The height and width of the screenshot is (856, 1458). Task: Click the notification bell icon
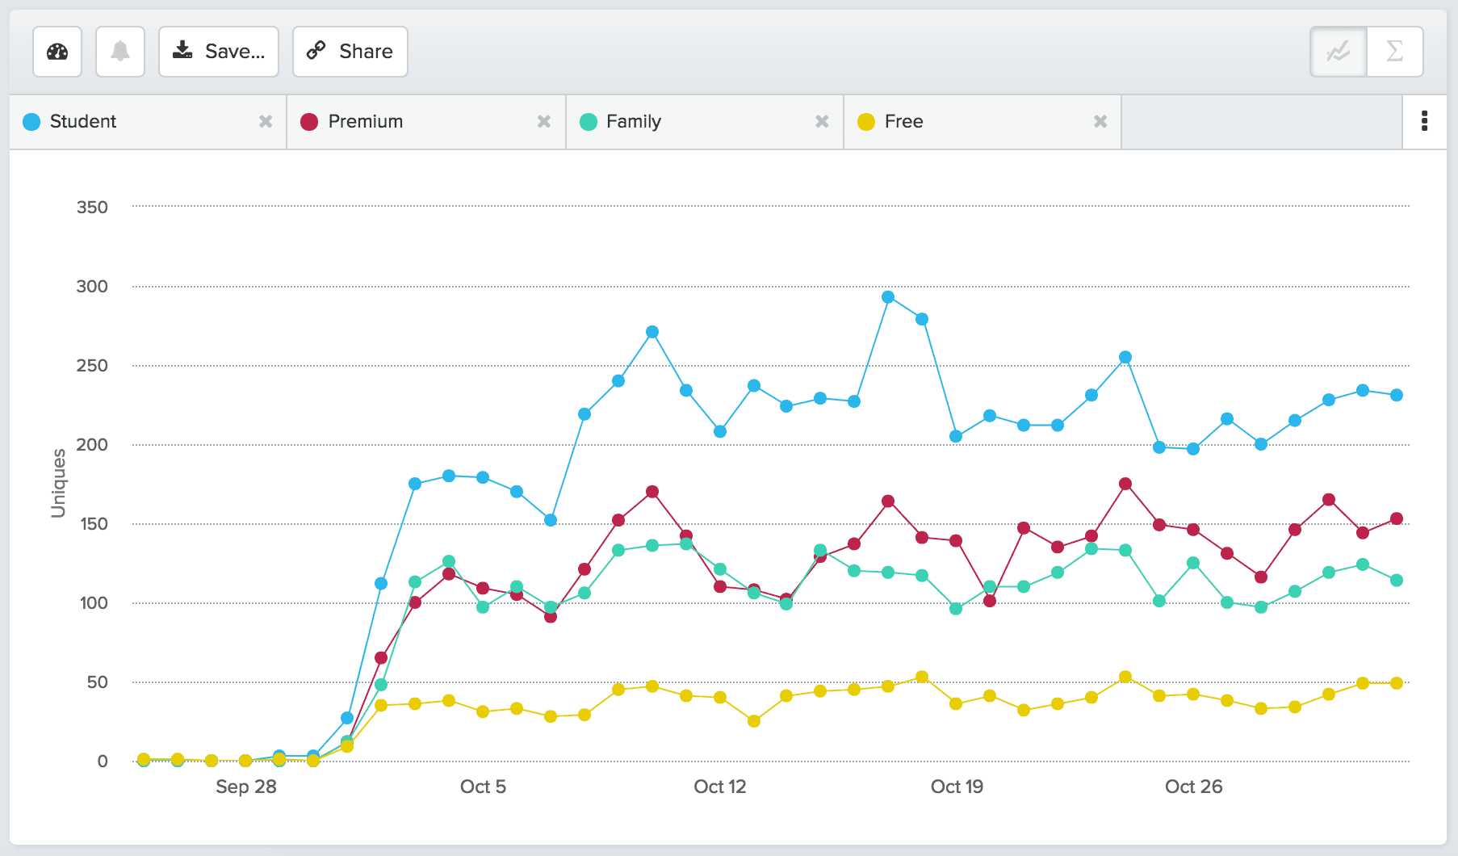[x=119, y=51]
